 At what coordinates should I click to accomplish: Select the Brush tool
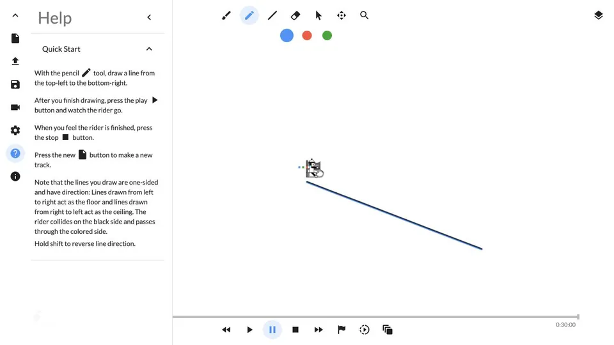(226, 15)
